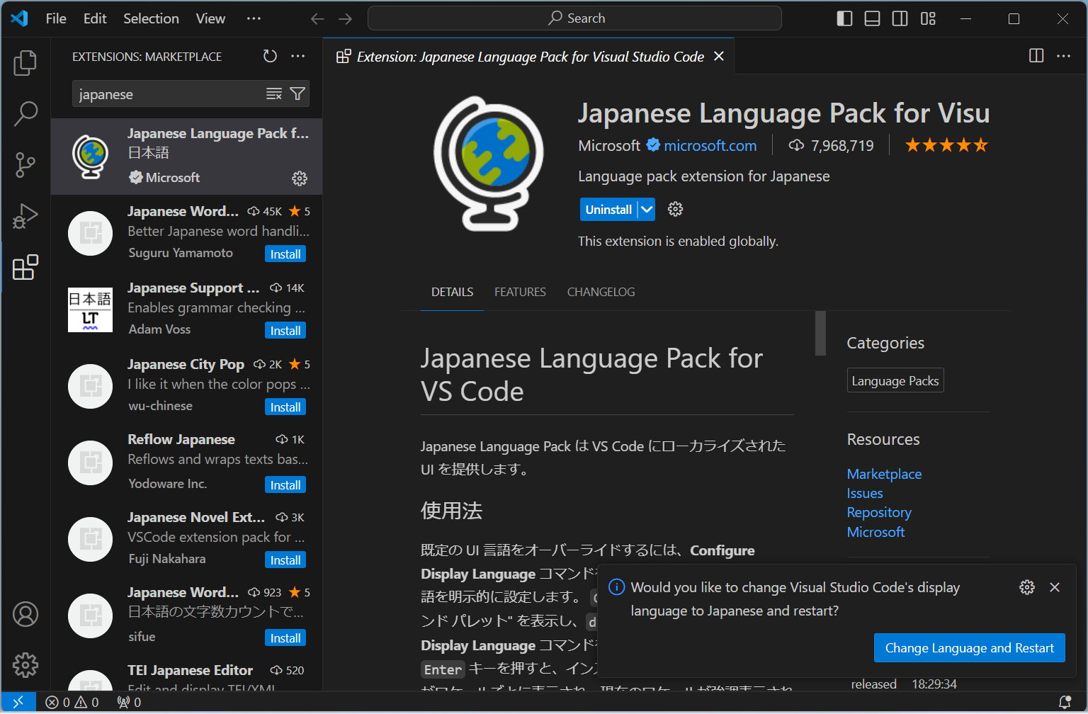Switch to the CHANGELOG tab
Viewport: 1088px width, 714px height.
coord(601,291)
